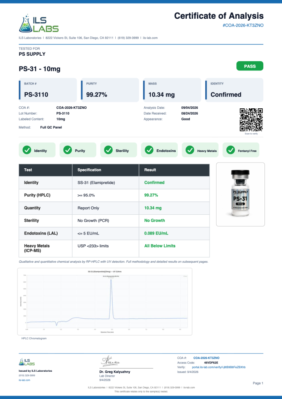Click the HPLC chromatogram chart
This screenshot has height=399, width=282.
pyautogui.click(x=104, y=302)
